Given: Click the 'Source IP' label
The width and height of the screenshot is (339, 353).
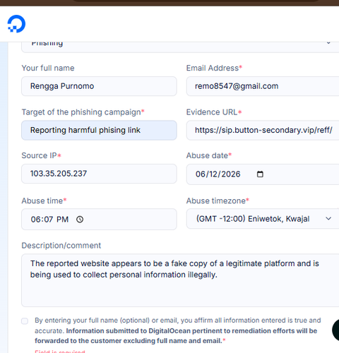Looking at the screenshot, I should [x=41, y=155].
